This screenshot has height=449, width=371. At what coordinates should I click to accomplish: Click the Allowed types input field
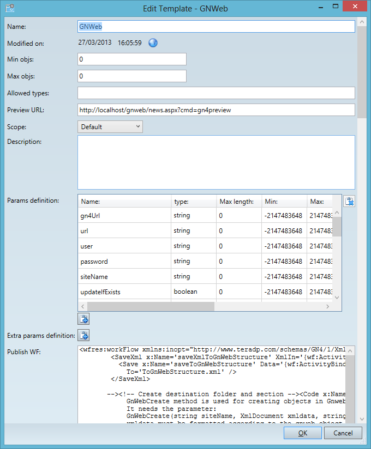pos(216,93)
